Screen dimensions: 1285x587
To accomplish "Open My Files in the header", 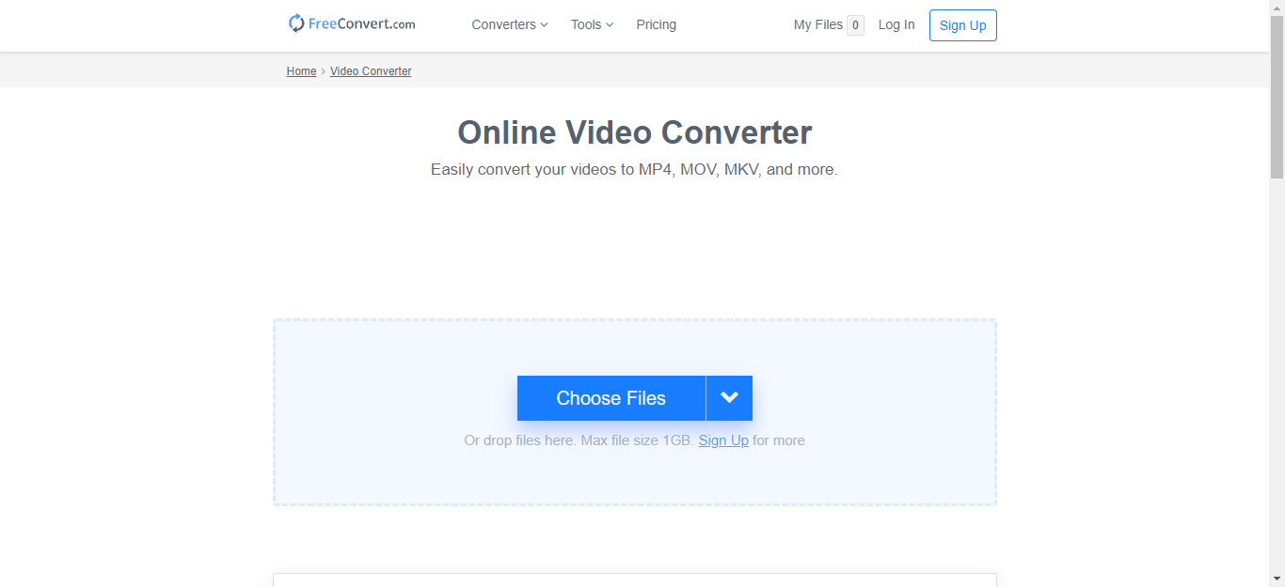I will tap(817, 25).
